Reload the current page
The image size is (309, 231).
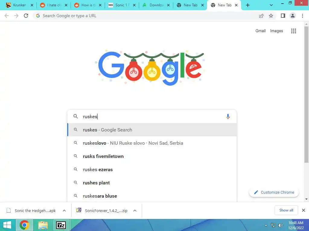[26, 16]
